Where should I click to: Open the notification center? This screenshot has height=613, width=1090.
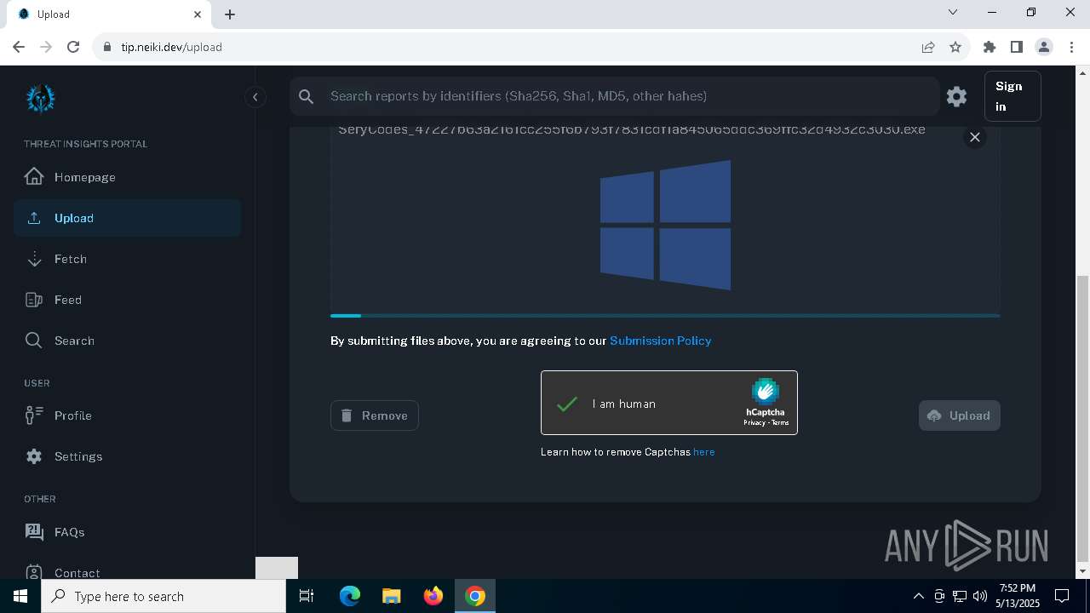[x=1062, y=596]
